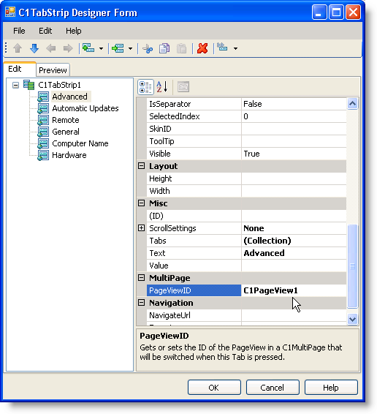The image size is (377, 414).
Task: Click the red X Delete icon
Action: pos(202,48)
